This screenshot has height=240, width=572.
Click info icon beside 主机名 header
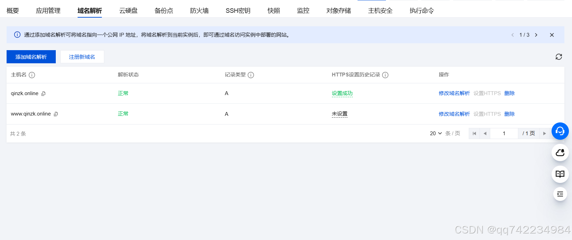(32, 75)
